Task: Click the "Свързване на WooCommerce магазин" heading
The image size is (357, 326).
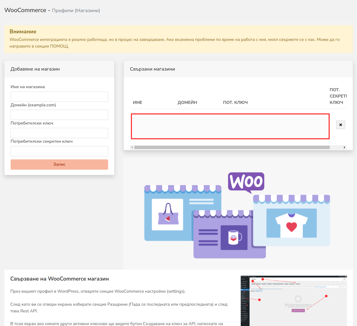Action: [59, 279]
